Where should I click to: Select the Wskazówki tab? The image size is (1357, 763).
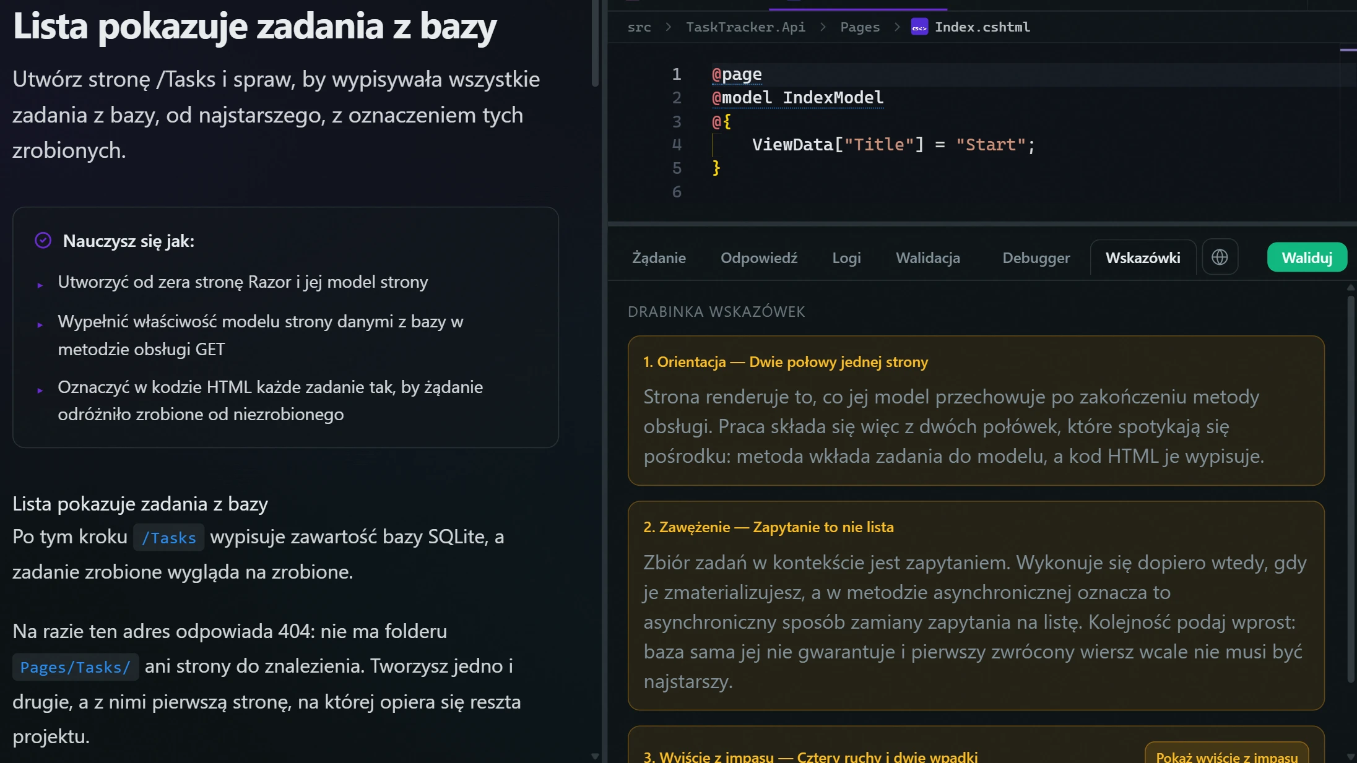pos(1143,257)
